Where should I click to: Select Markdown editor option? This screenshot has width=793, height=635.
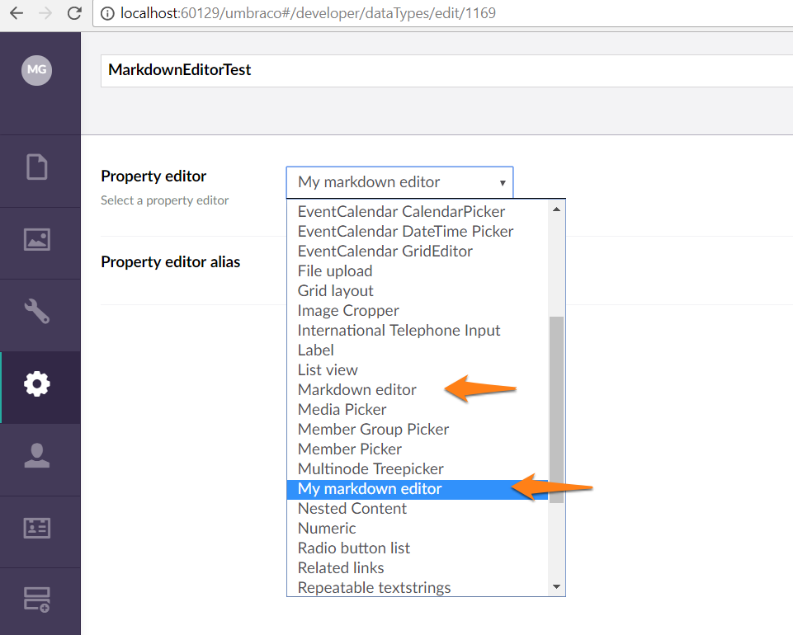[418, 389]
